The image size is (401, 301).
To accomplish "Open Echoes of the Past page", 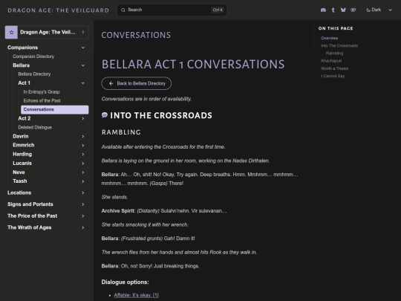I will (x=42, y=100).
